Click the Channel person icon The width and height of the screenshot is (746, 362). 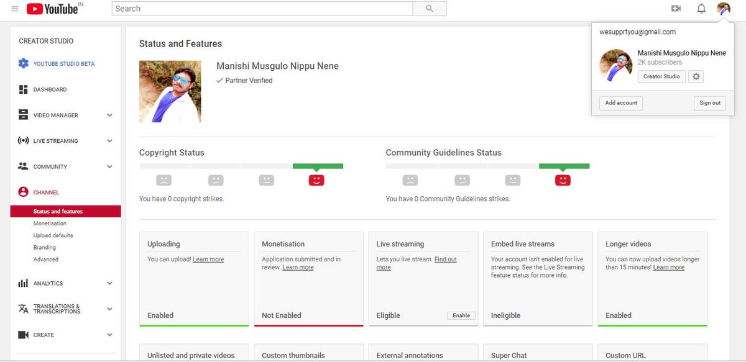pyautogui.click(x=24, y=192)
